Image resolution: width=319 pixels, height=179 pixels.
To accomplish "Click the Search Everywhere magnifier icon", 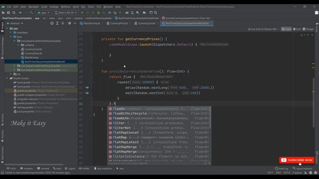I will click(x=156, y=12).
